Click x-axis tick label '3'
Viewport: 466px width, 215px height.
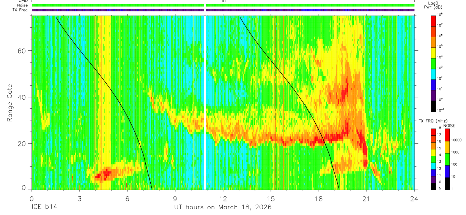coord(79,198)
